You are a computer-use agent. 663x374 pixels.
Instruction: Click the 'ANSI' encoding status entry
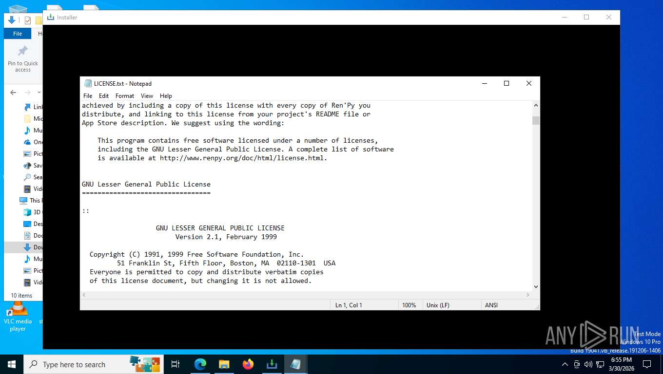pyautogui.click(x=491, y=305)
